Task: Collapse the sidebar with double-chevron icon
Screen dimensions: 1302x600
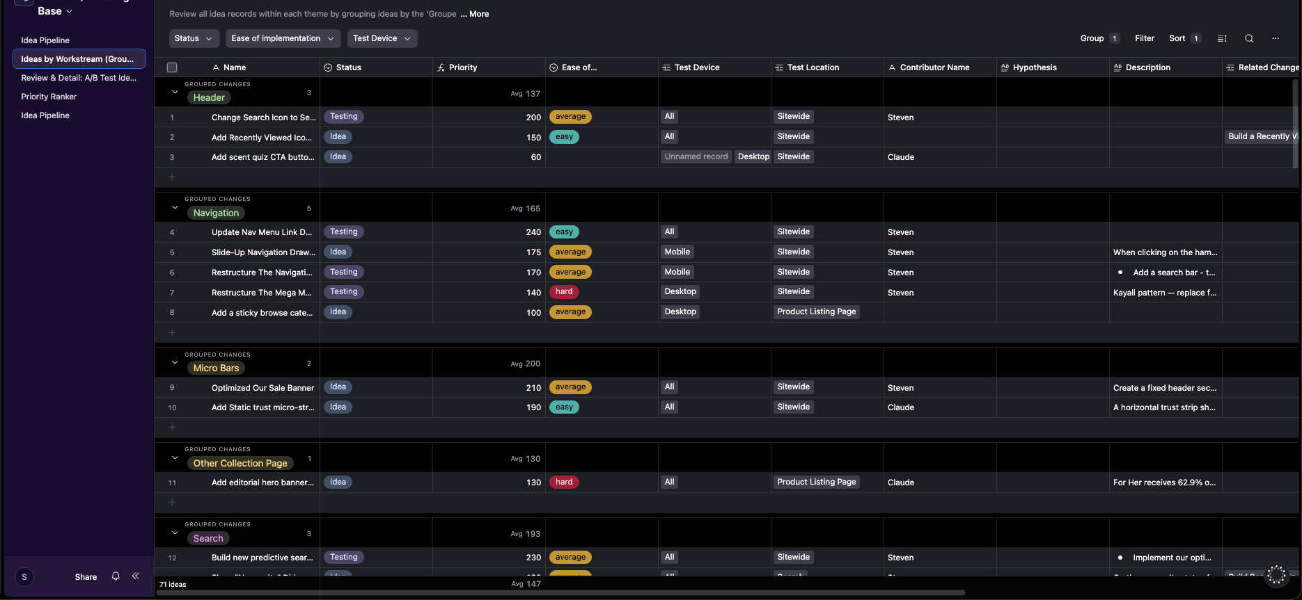Action: point(136,576)
